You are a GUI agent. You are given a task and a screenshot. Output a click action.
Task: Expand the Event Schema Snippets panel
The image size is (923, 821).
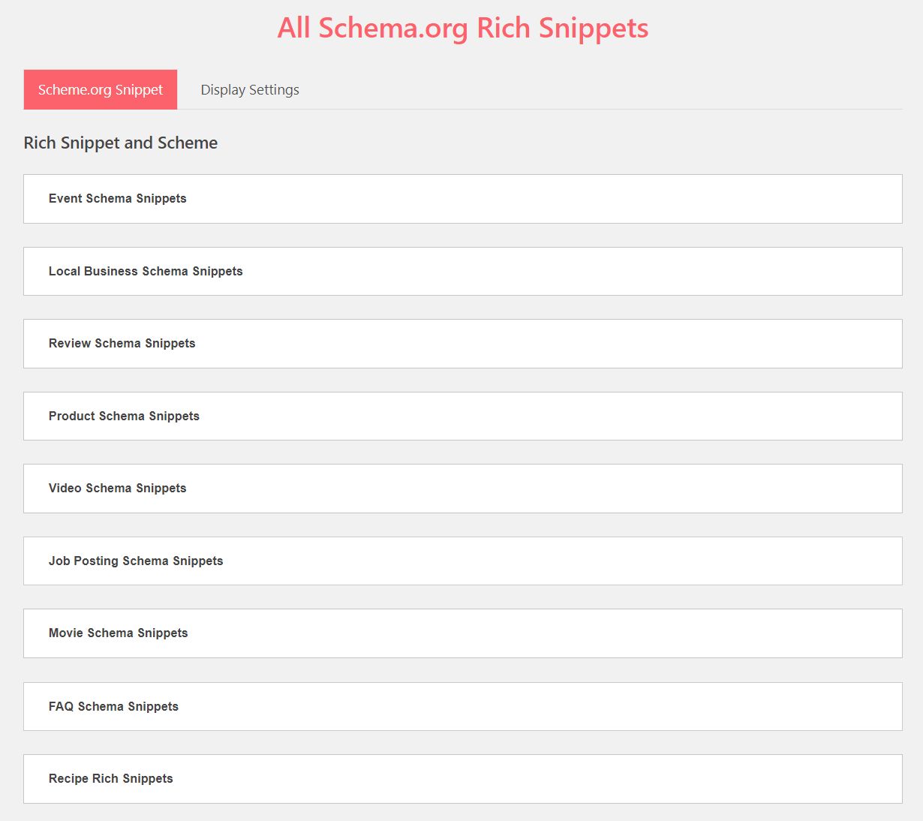(463, 199)
